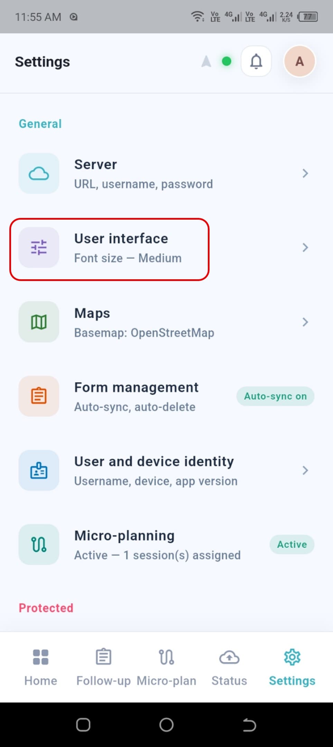Open Micro-planning title
Image resolution: width=333 pixels, height=747 pixels.
(124, 536)
